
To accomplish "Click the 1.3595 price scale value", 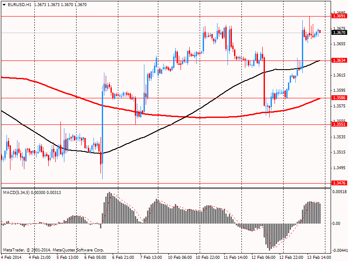I will 339,90.
